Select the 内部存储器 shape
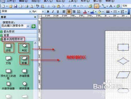 click(8, 86)
